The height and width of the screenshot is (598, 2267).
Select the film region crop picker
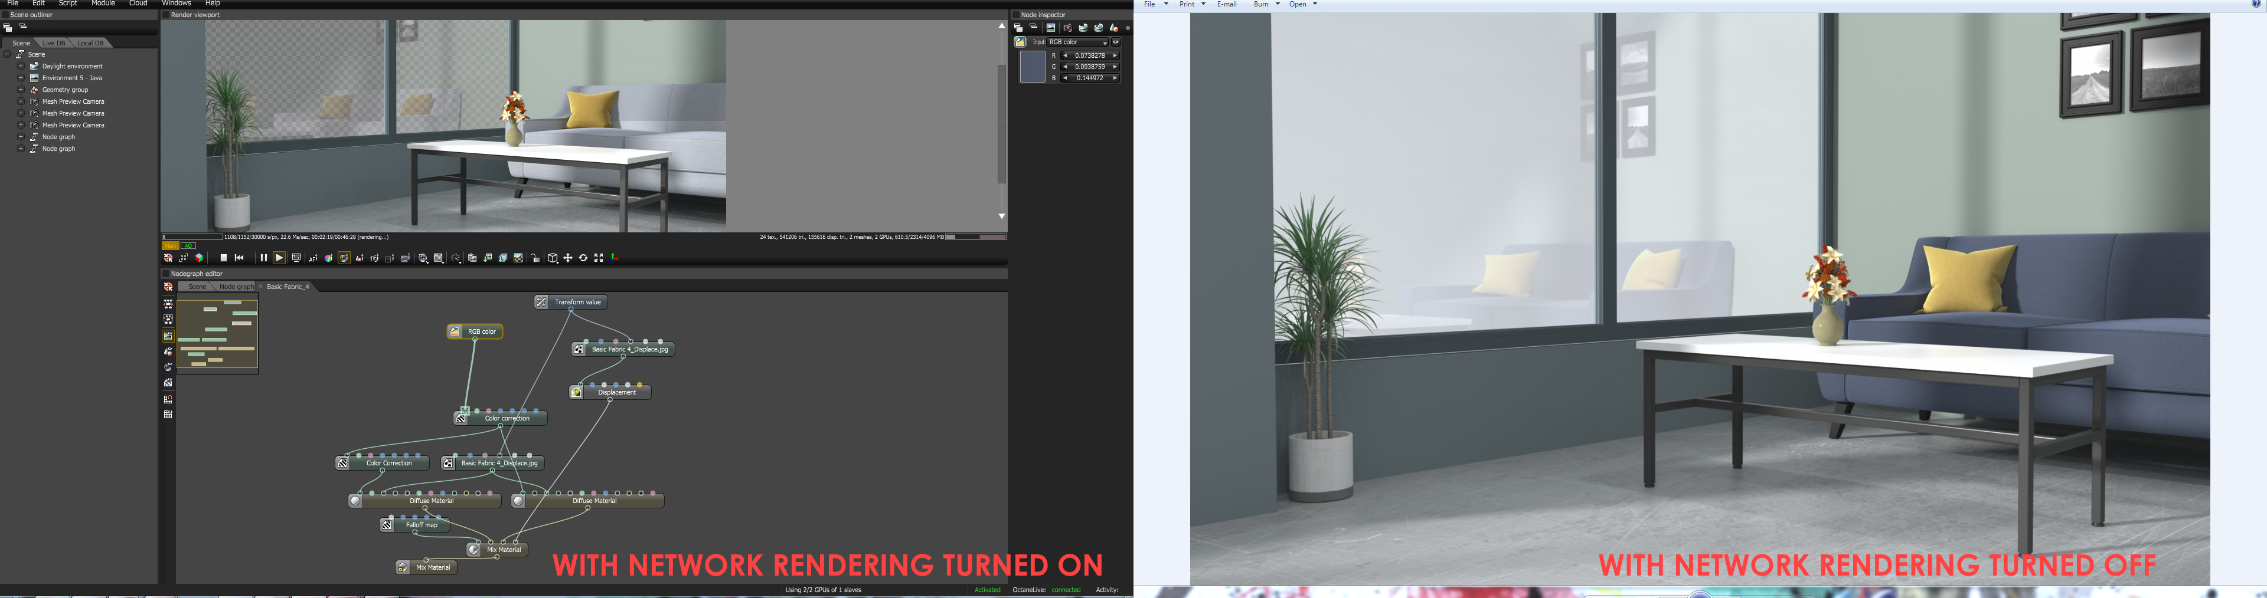(406, 258)
